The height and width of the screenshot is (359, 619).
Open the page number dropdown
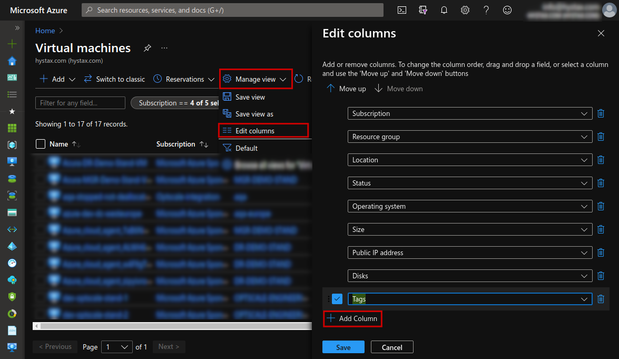117,347
